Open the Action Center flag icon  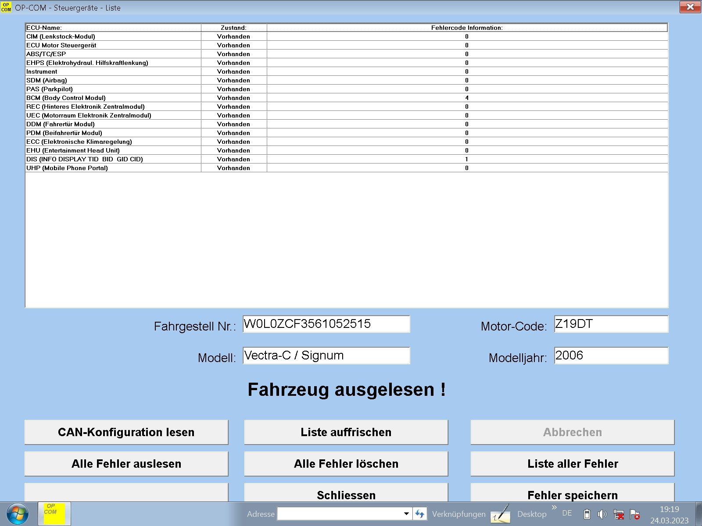pos(634,514)
